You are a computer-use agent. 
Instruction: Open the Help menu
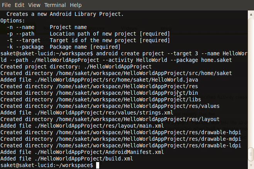[76, 5]
